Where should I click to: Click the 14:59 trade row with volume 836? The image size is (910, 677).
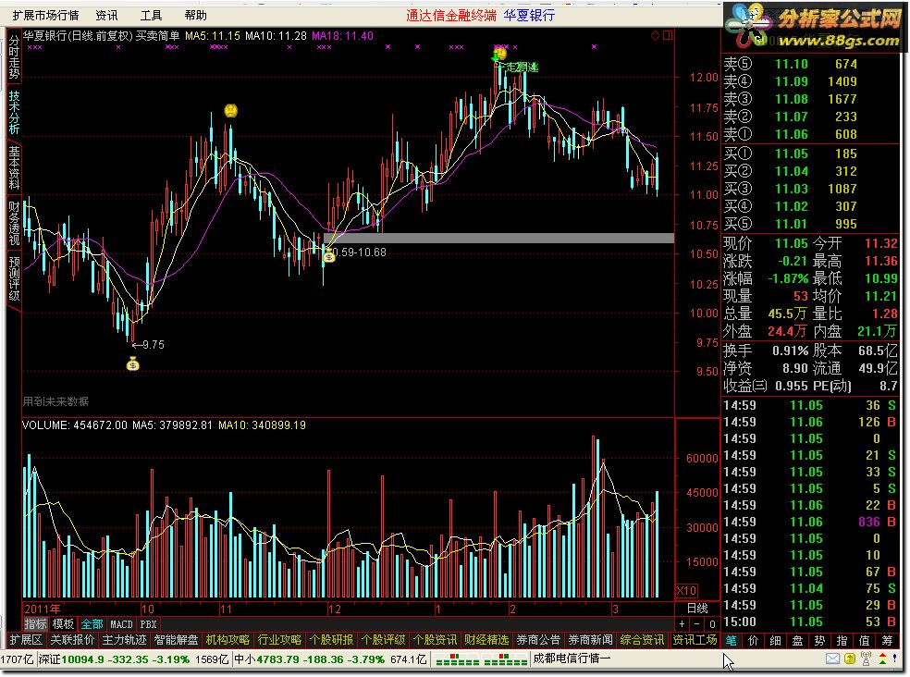[x=810, y=522]
